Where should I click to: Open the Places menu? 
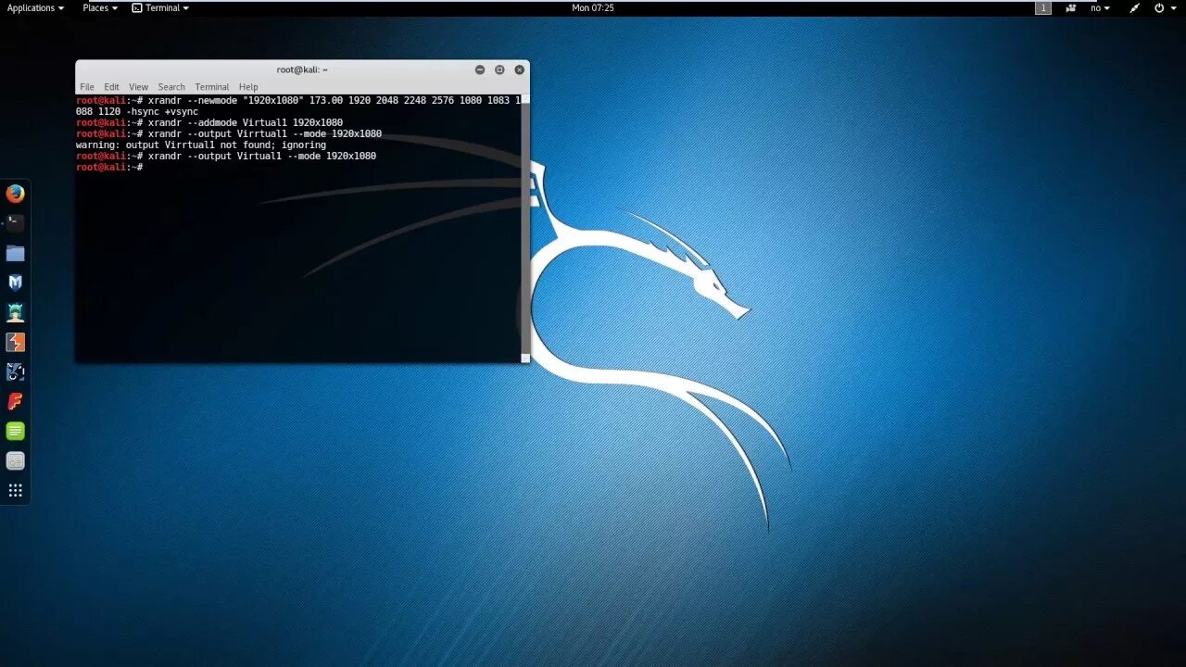pos(100,7)
